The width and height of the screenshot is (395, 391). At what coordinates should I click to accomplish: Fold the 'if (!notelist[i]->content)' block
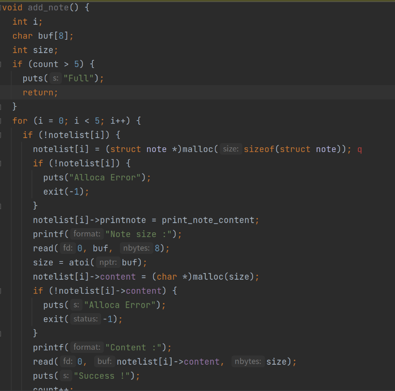(x=2, y=291)
